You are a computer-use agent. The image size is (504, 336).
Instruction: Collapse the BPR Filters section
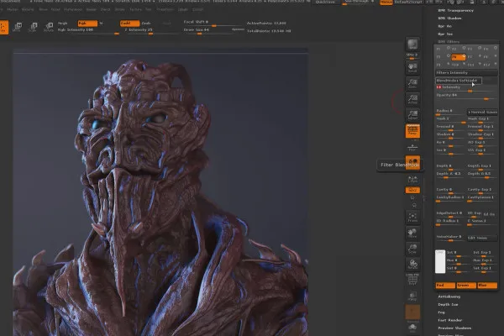click(x=449, y=42)
